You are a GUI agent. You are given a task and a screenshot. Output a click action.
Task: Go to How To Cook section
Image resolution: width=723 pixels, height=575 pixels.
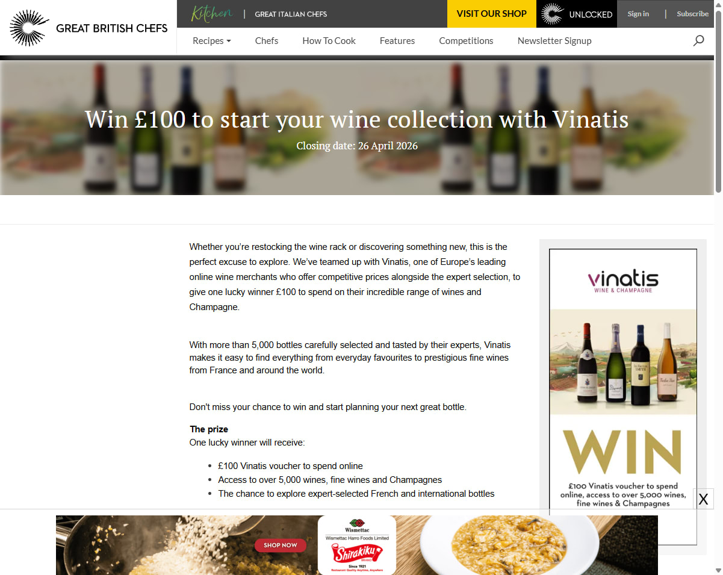coord(329,41)
